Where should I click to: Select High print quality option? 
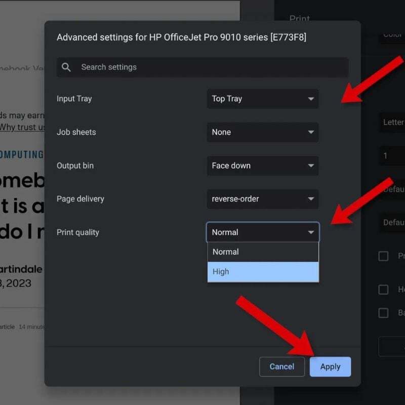point(263,272)
